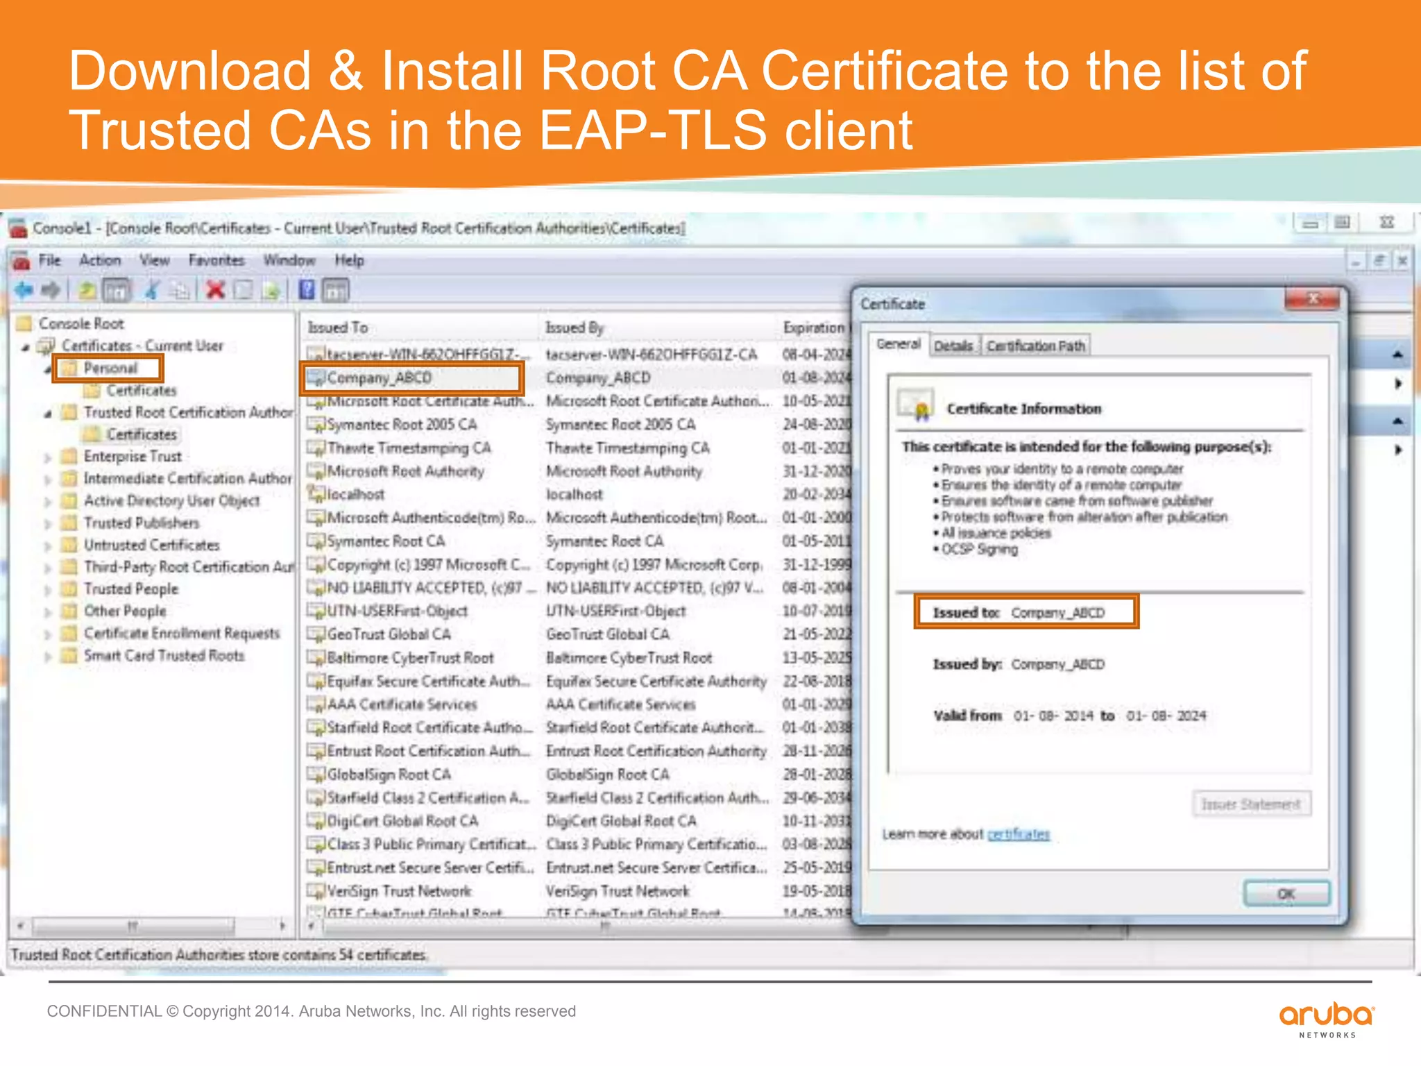Screen dimensions: 1421x1066
Task: Click the certificate icon beside GeoTrust Global CA
Action: pyautogui.click(x=316, y=634)
